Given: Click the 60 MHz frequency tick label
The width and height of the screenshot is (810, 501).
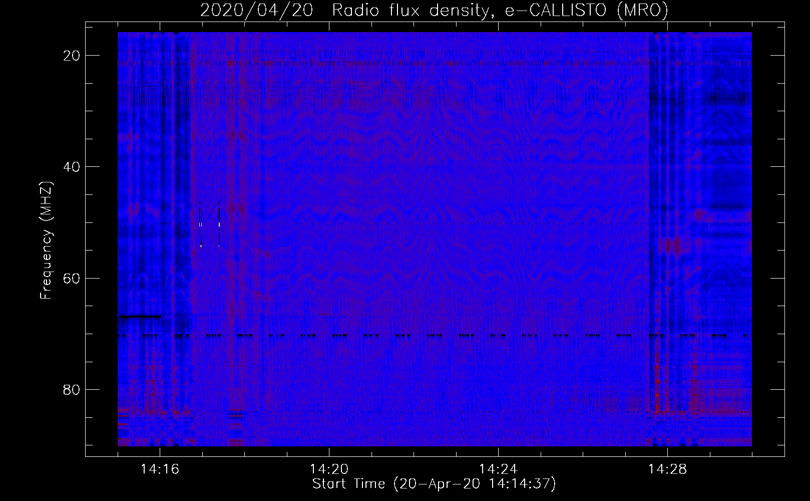Looking at the screenshot, I should (x=72, y=278).
